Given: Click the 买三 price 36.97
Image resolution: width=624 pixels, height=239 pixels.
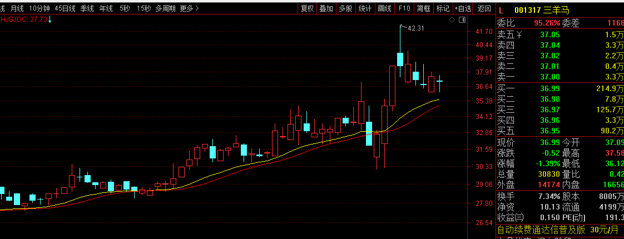Looking at the screenshot, I should 549,109.
